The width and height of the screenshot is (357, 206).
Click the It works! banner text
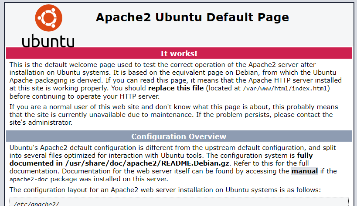pyautogui.click(x=179, y=53)
